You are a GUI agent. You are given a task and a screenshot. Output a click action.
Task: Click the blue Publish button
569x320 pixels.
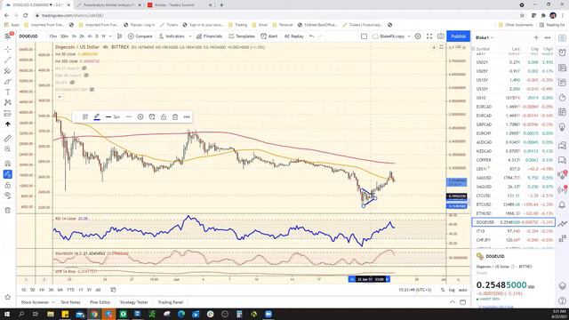click(459, 36)
